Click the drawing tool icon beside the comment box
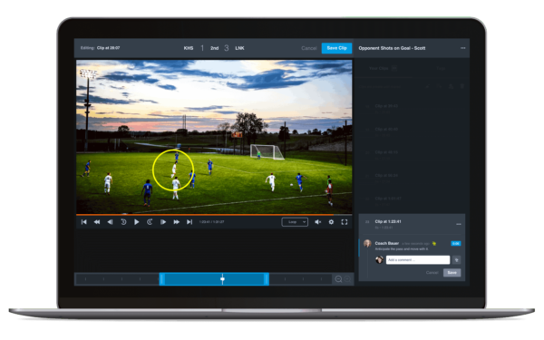This screenshot has height=340, width=544. tap(457, 260)
